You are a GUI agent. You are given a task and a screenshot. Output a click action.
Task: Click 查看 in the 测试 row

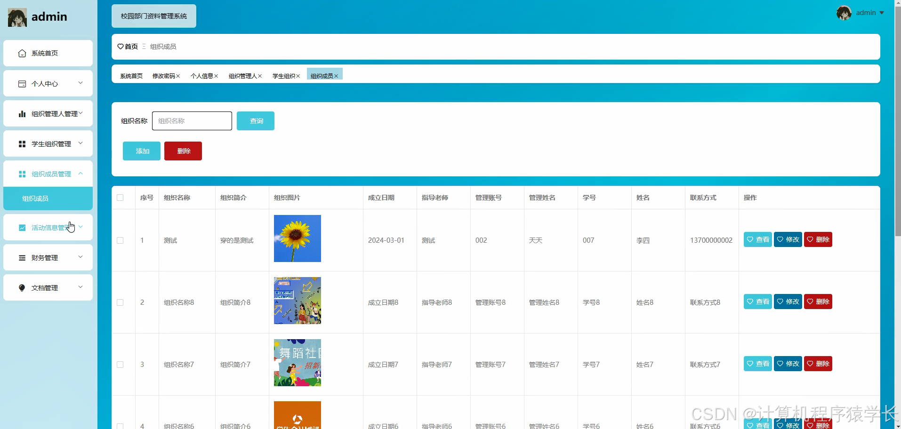click(758, 239)
